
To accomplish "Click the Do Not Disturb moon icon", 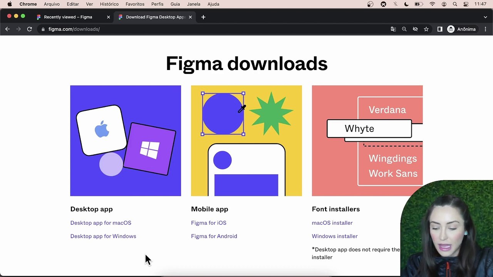I will pos(406,4).
